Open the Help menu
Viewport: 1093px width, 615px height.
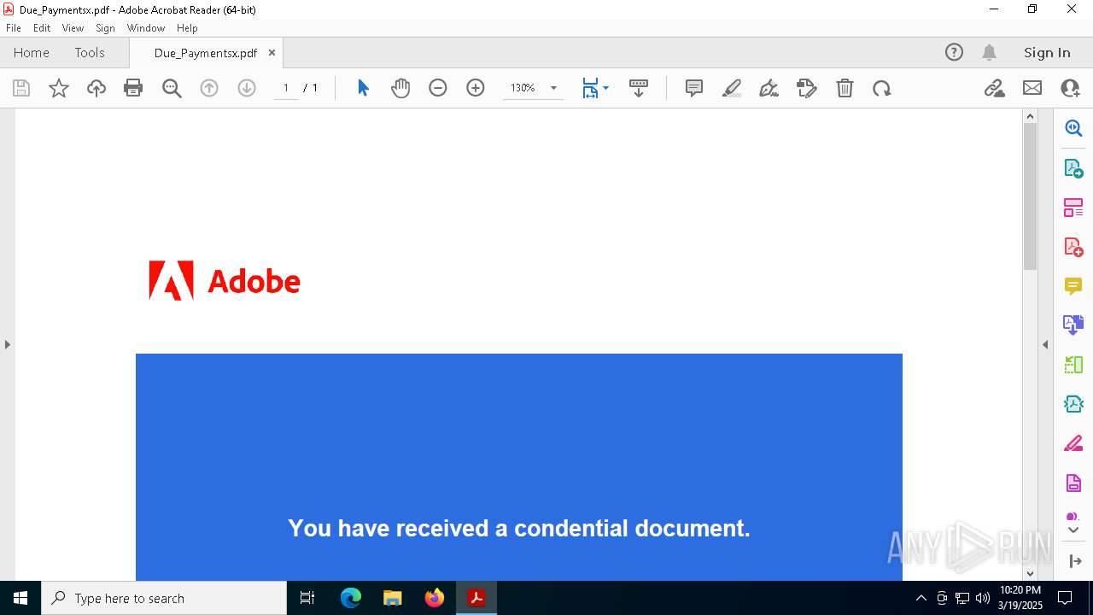tap(187, 27)
